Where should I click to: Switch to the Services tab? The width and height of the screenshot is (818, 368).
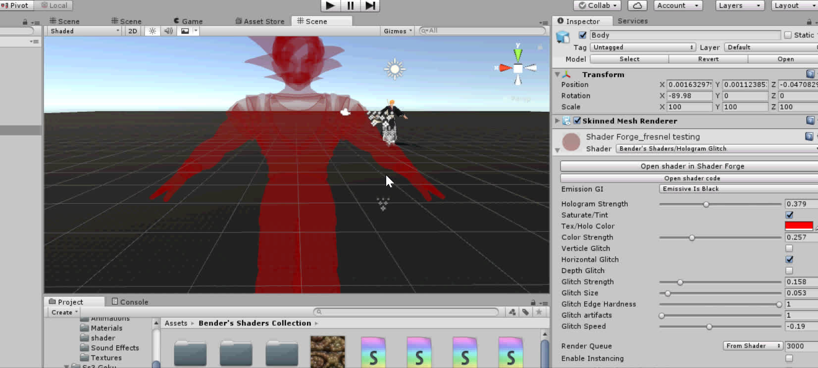(632, 21)
